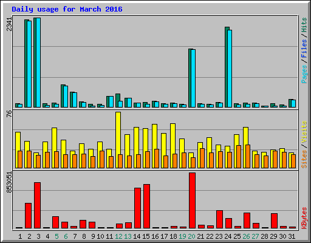This screenshot has height=243, width=311.
Task: Select day 1 on the x-axis
Action: 20,236
